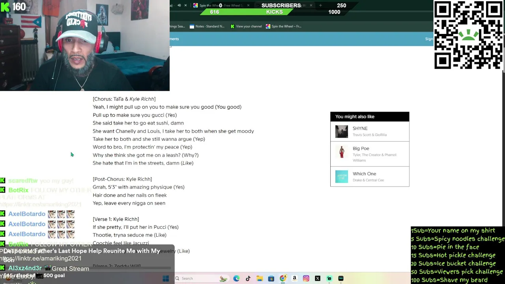Open TikTok from the taskbar
Viewport: 505px width, 284px height.
coord(248,278)
